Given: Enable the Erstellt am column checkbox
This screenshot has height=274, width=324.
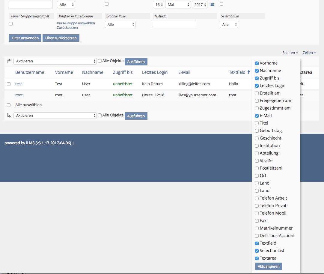Looking at the screenshot, I should (x=257, y=93).
